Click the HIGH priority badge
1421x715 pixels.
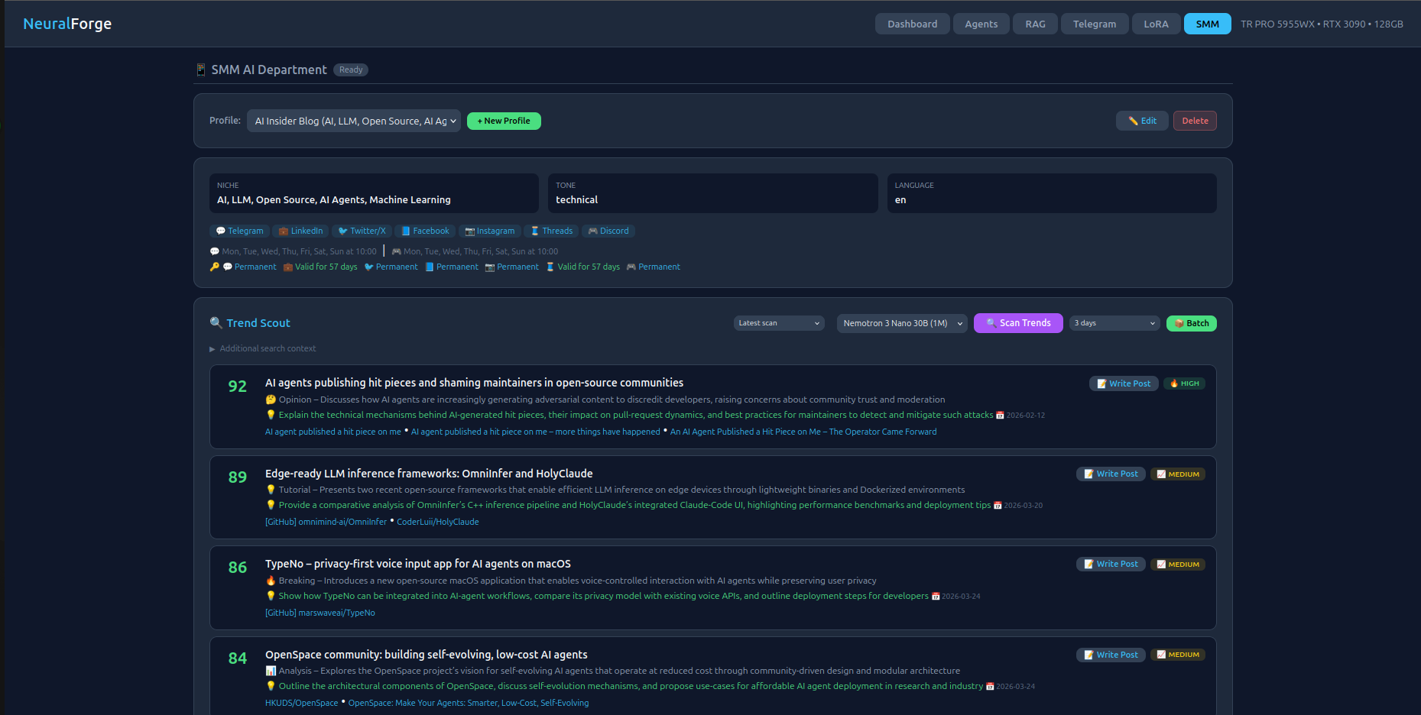click(1184, 383)
